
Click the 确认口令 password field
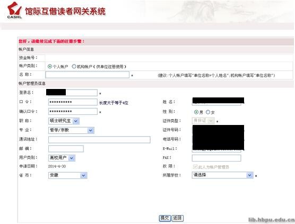[x=73, y=111]
